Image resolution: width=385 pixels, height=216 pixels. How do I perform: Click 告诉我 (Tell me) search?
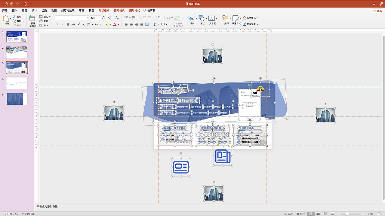coord(149,10)
